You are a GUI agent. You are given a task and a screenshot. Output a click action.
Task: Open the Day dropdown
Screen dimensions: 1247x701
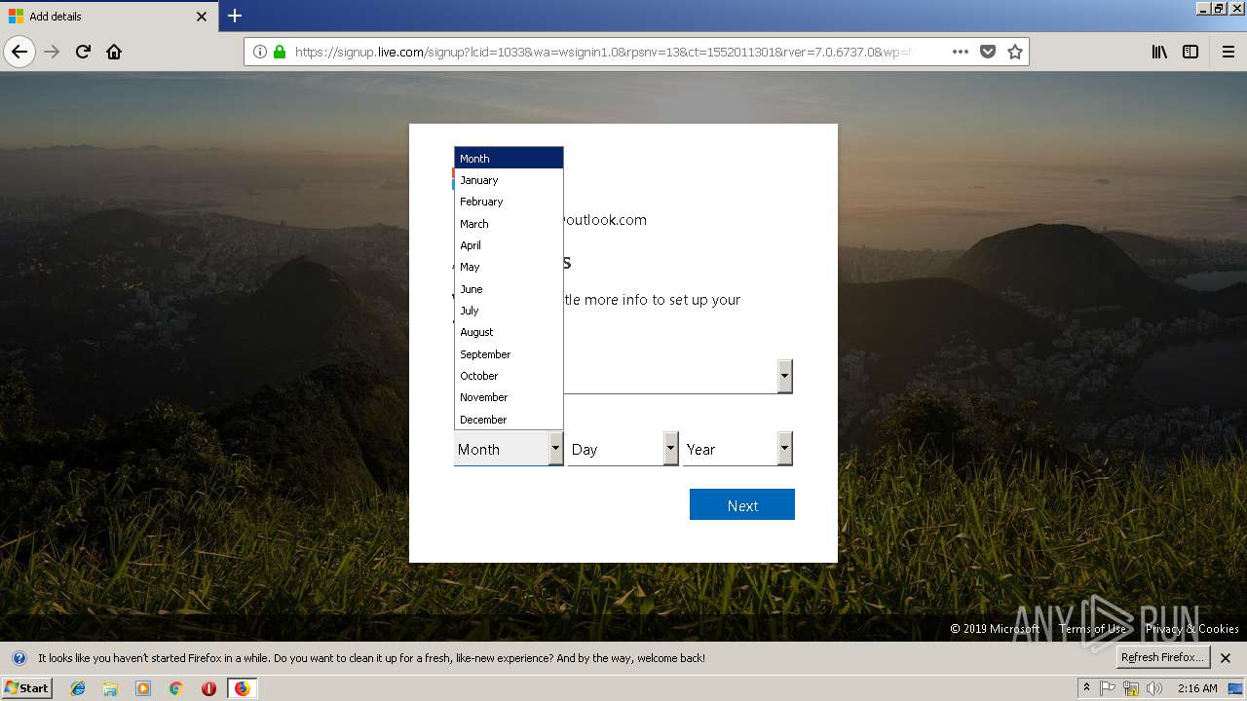click(623, 449)
